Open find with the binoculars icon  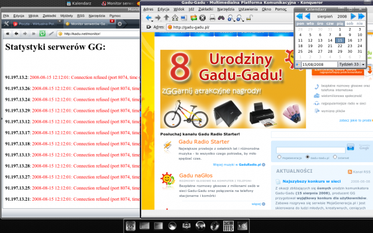221,18
